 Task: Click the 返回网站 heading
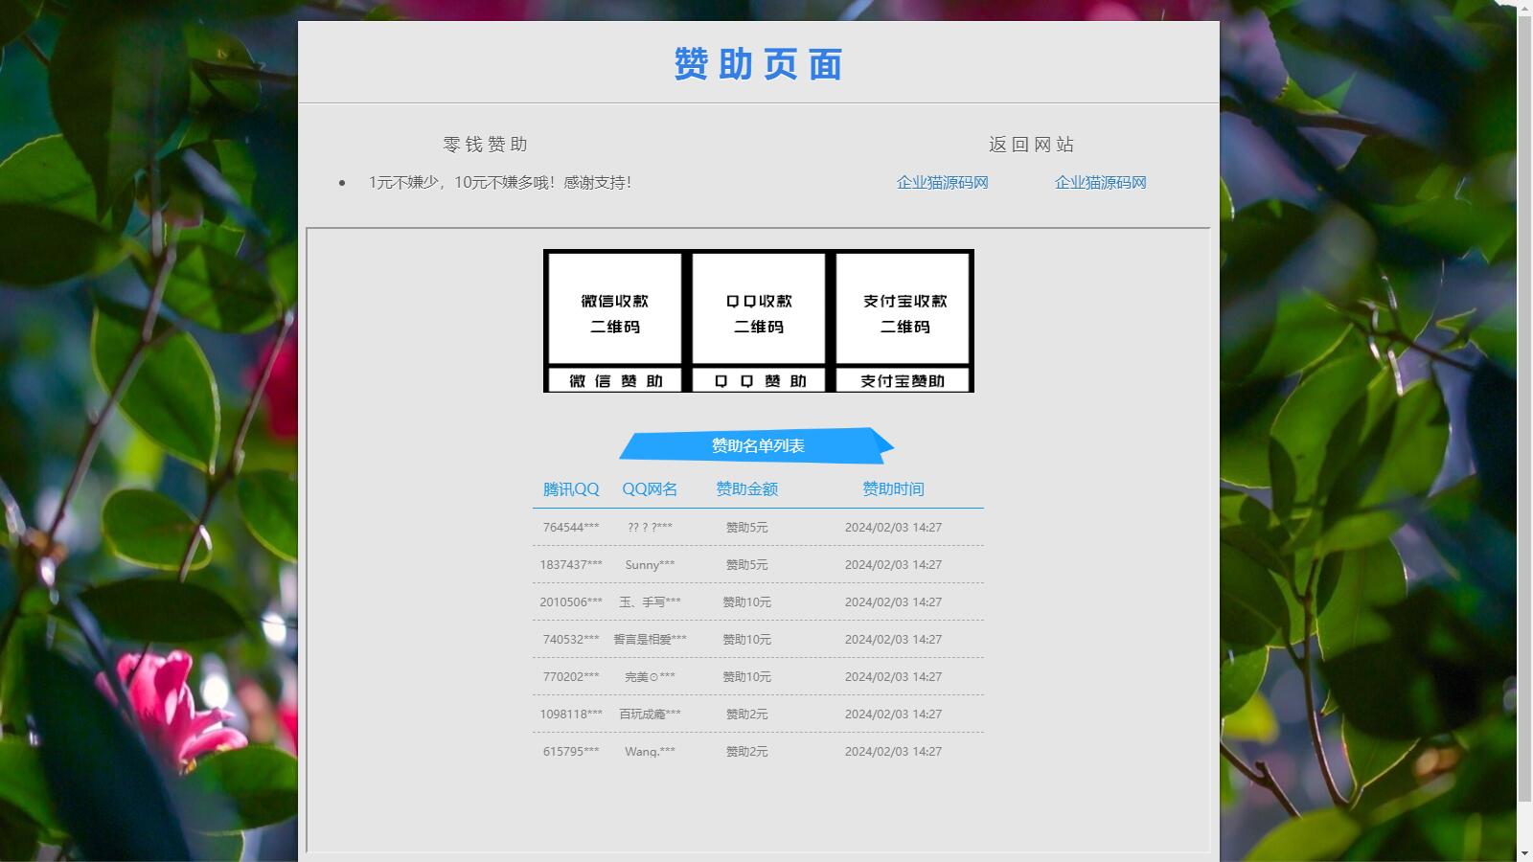click(1031, 145)
